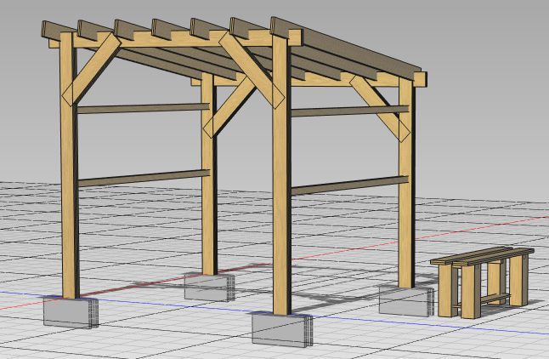This screenshot has width=549, height=359.
Task: Select the upper horizontal rail on left side
Action: point(140,108)
